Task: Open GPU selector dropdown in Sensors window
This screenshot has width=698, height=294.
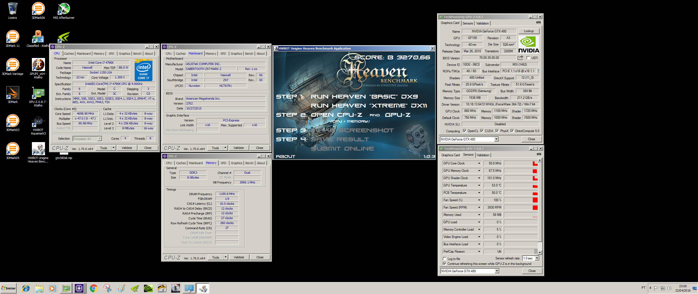Action: pos(497,271)
